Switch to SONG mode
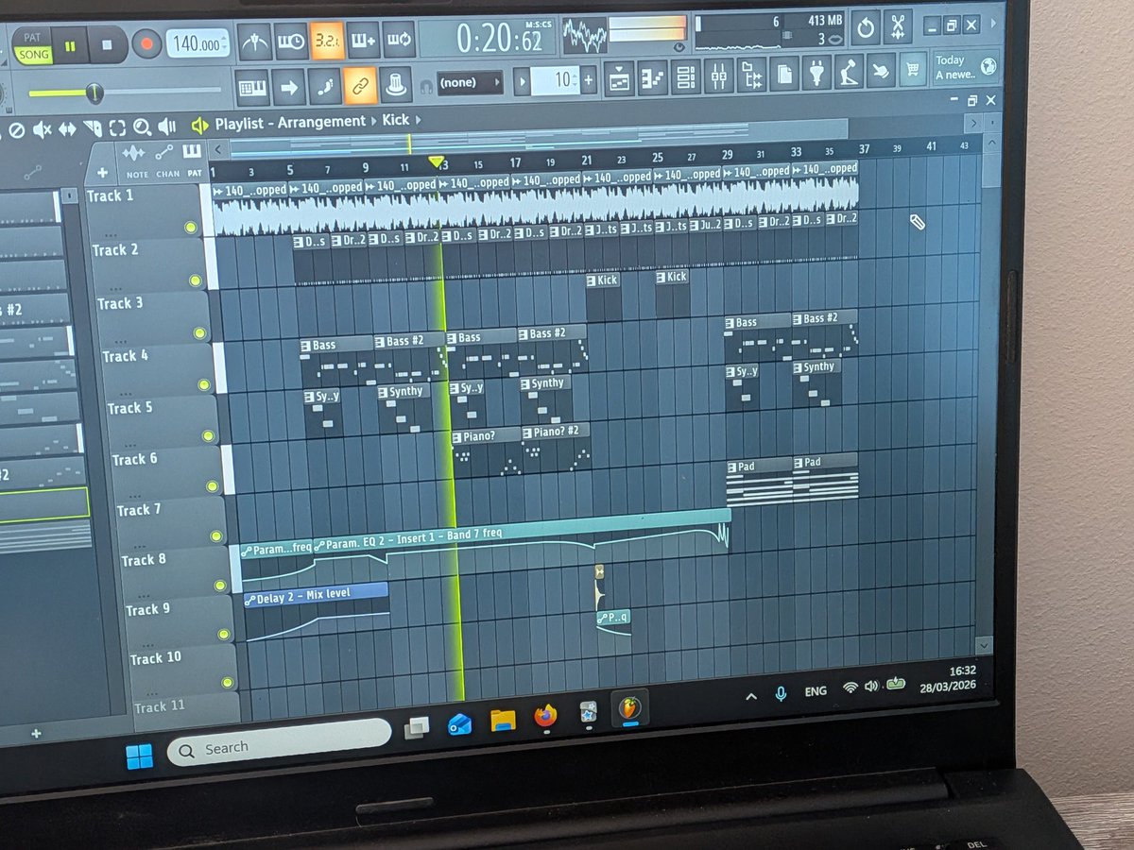The height and width of the screenshot is (850, 1134). (x=32, y=54)
